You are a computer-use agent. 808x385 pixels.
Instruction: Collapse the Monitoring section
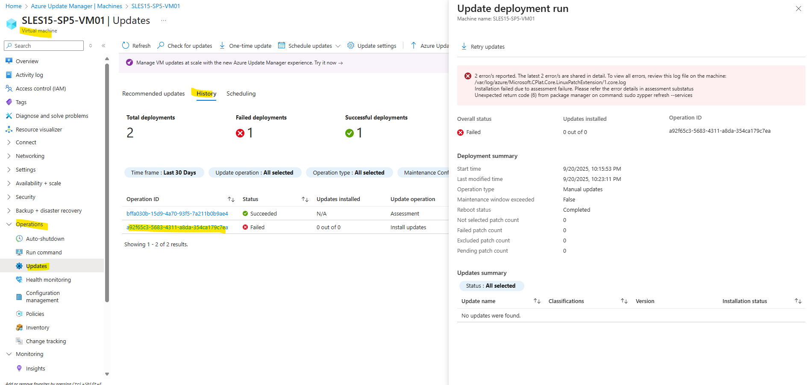(x=29, y=354)
